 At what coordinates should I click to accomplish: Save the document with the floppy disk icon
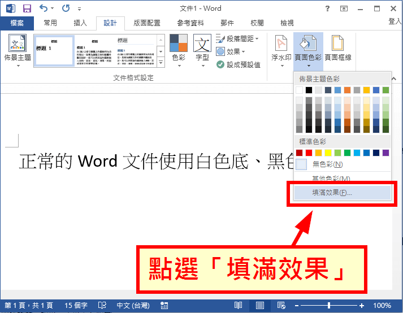click(x=27, y=8)
